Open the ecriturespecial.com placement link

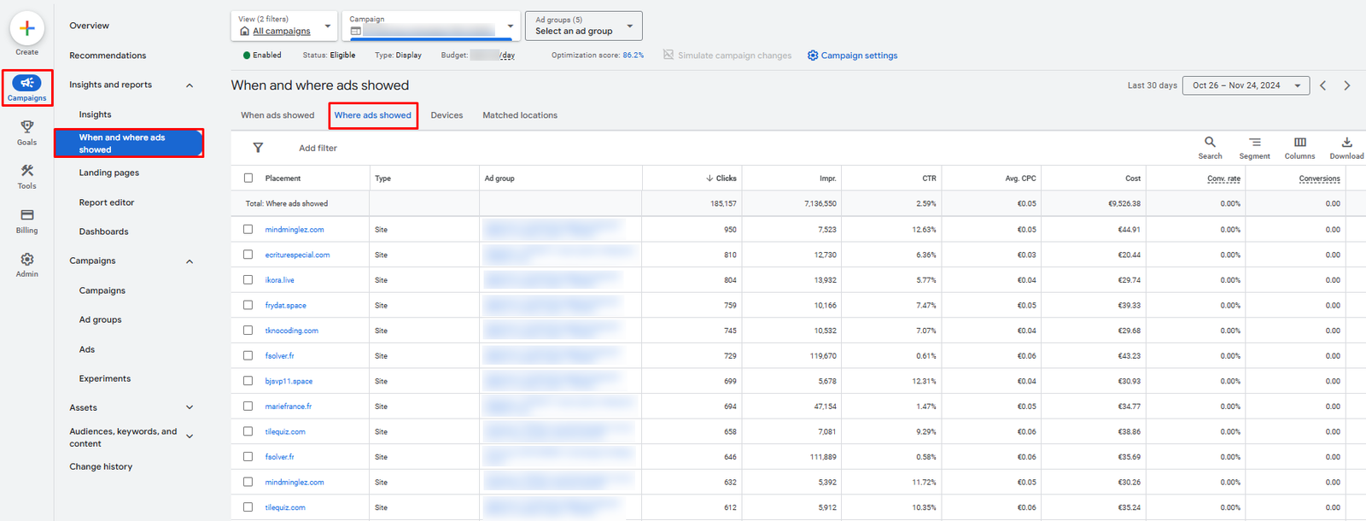click(x=297, y=255)
